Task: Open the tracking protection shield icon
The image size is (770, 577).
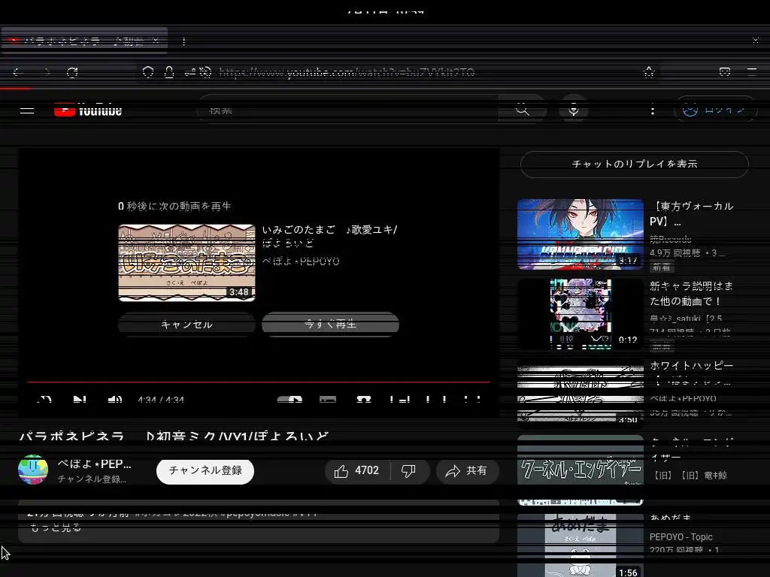Action: click(148, 73)
